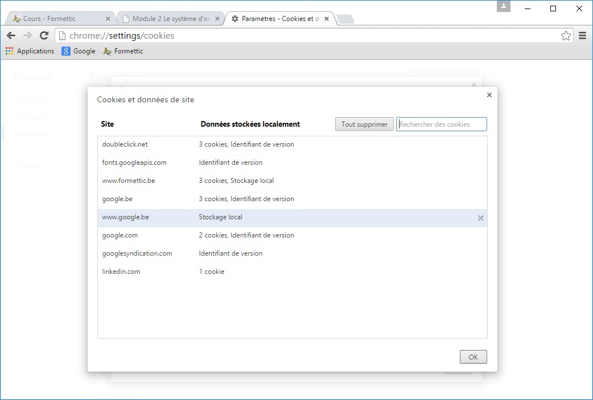Click the Site column header
Image resolution: width=593 pixels, height=400 pixels.
[x=108, y=124]
